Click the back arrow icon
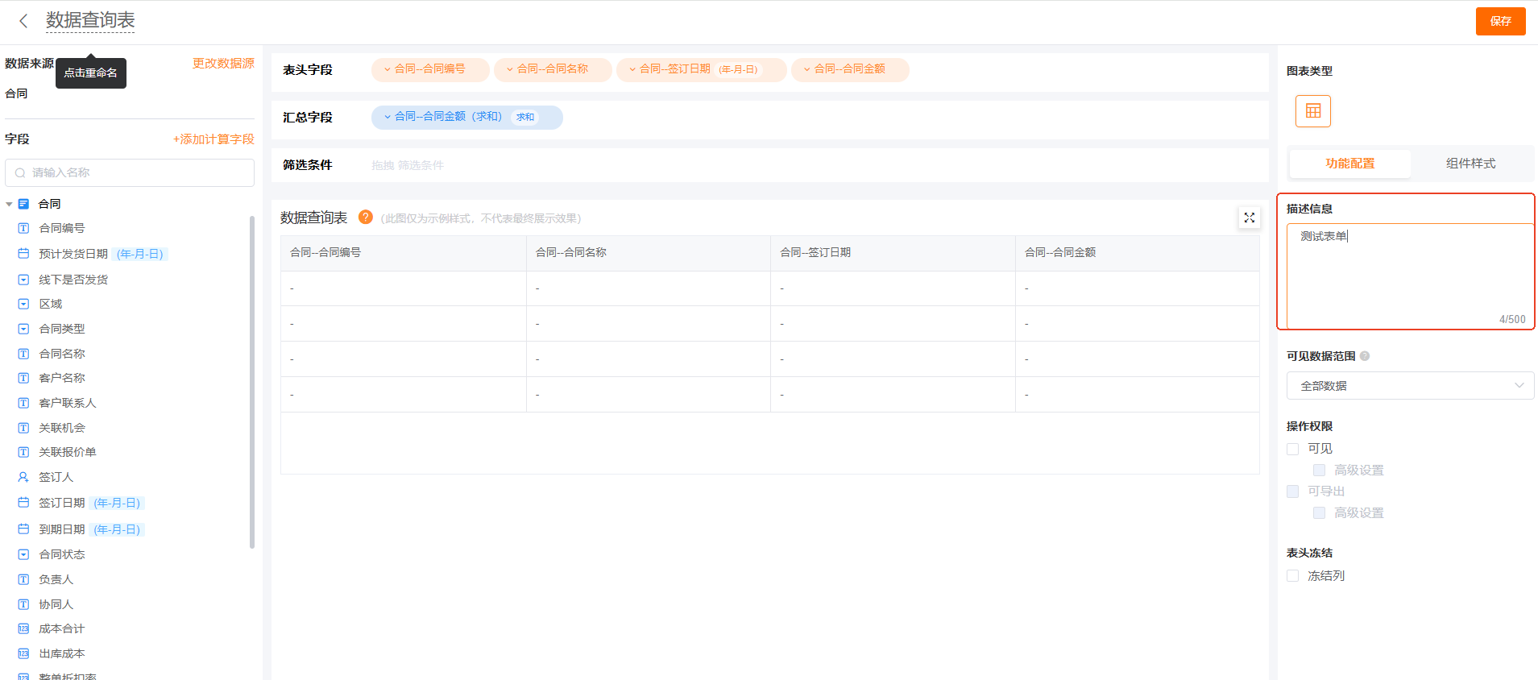The width and height of the screenshot is (1538, 680). [x=23, y=21]
